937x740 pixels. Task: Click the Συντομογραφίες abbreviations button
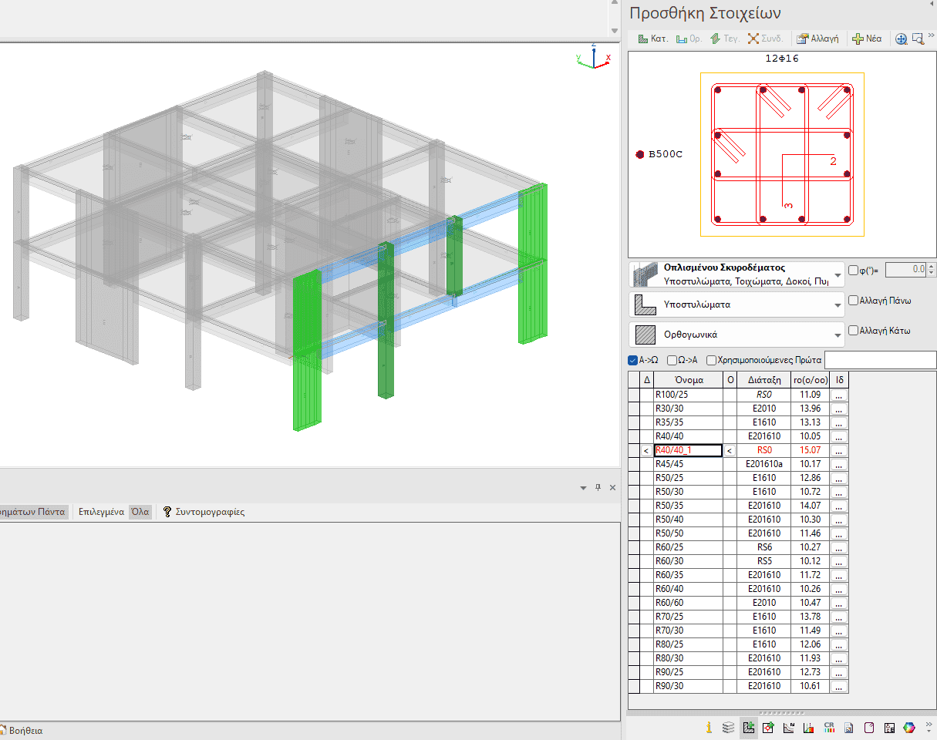(204, 512)
